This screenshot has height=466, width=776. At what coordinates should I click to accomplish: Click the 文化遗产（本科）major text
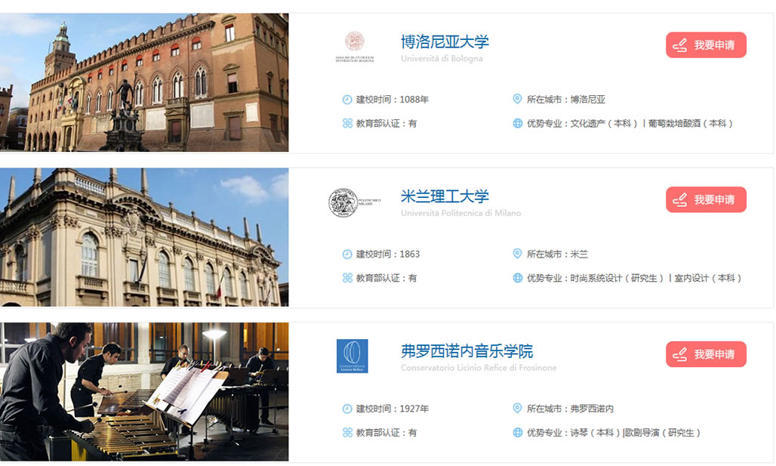[605, 123]
